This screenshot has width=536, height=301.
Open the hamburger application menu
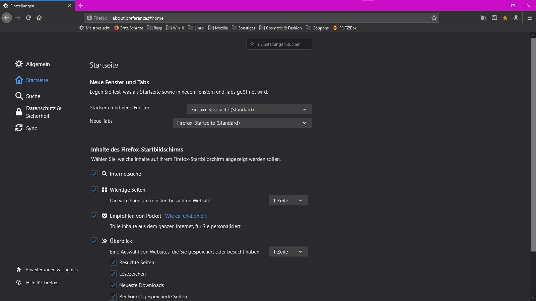530,18
